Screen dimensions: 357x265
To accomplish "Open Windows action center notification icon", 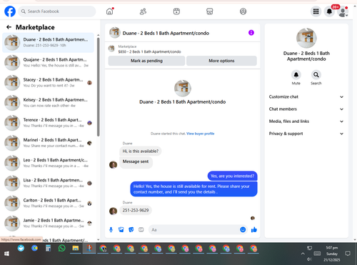I will coord(348,254).
